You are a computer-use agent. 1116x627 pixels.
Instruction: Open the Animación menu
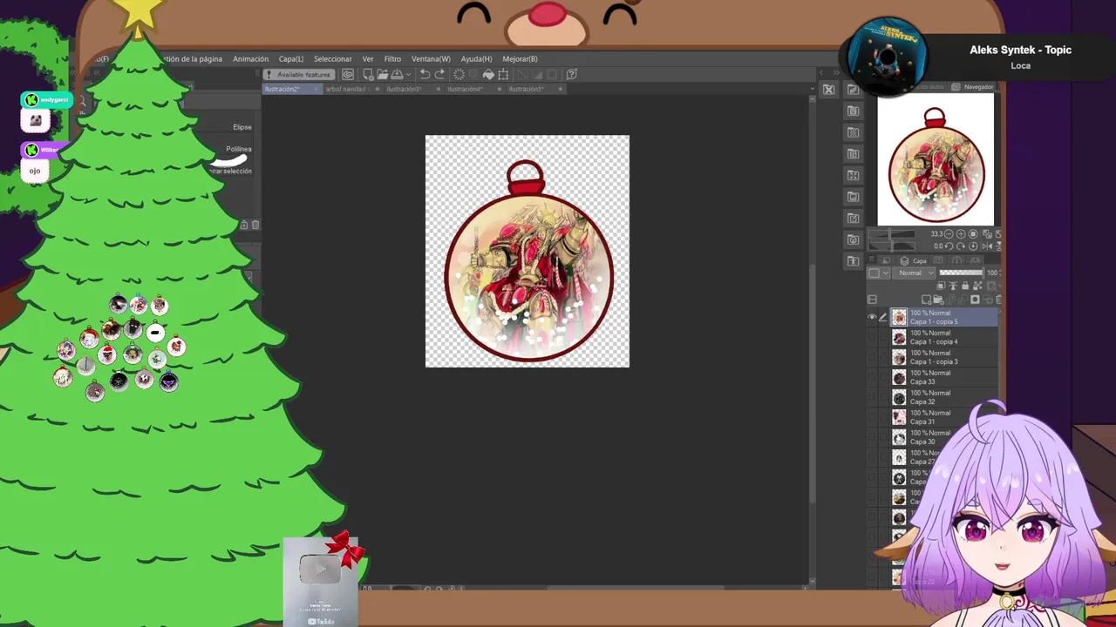[x=250, y=59]
